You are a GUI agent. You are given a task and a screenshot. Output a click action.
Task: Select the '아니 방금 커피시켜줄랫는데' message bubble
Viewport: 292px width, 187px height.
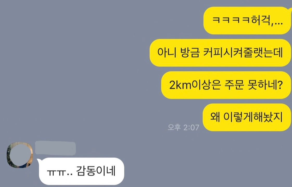click(220, 53)
